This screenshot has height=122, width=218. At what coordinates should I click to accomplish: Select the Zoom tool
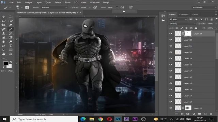click(11, 54)
